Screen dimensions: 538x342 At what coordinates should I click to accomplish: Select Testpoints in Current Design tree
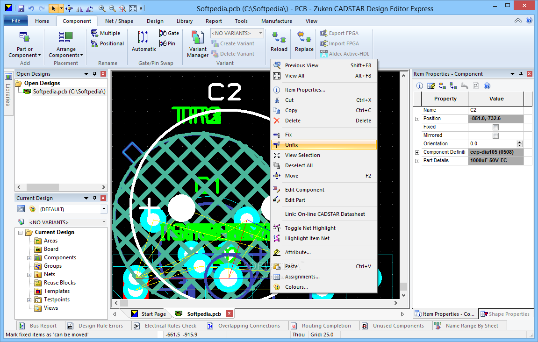coord(57,299)
